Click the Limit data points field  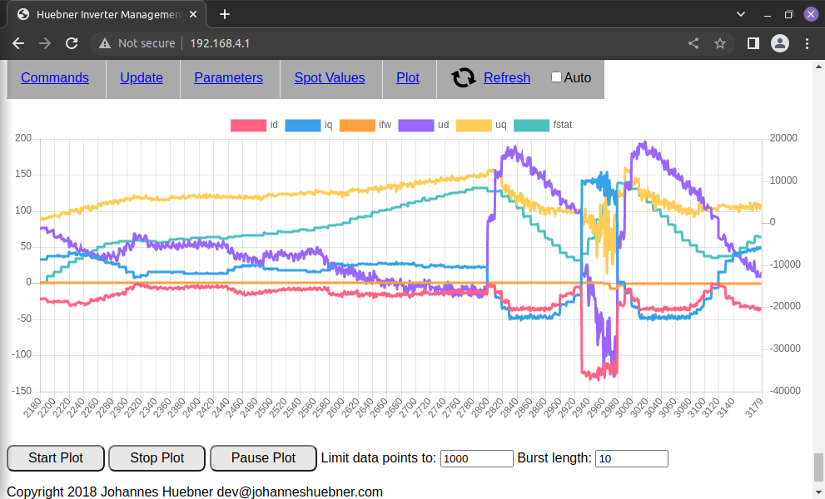[476, 458]
